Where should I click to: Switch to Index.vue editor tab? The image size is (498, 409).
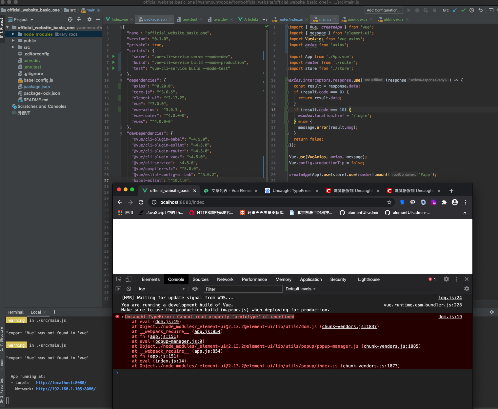coord(120,19)
